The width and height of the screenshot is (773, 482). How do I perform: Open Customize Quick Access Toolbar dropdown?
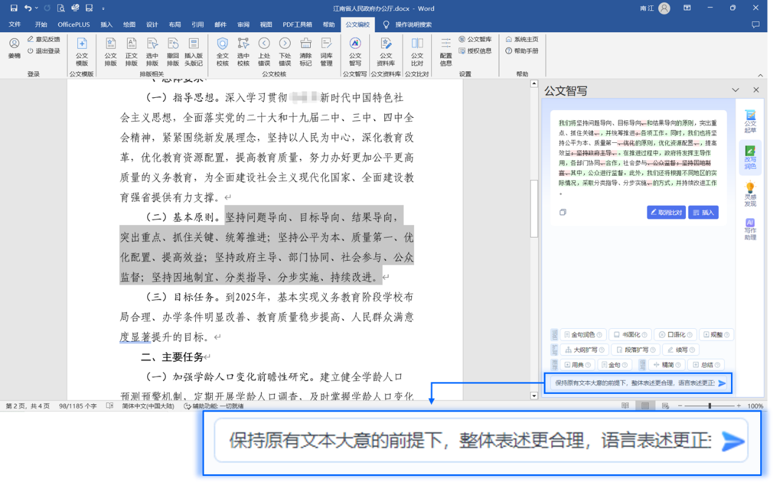tap(103, 9)
